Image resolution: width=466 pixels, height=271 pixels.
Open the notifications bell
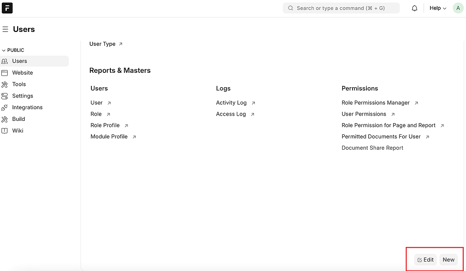[x=414, y=8]
